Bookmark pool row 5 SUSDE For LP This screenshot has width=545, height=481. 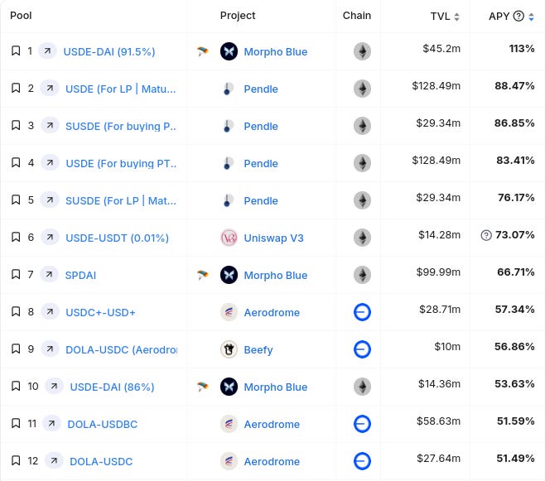coord(16,200)
